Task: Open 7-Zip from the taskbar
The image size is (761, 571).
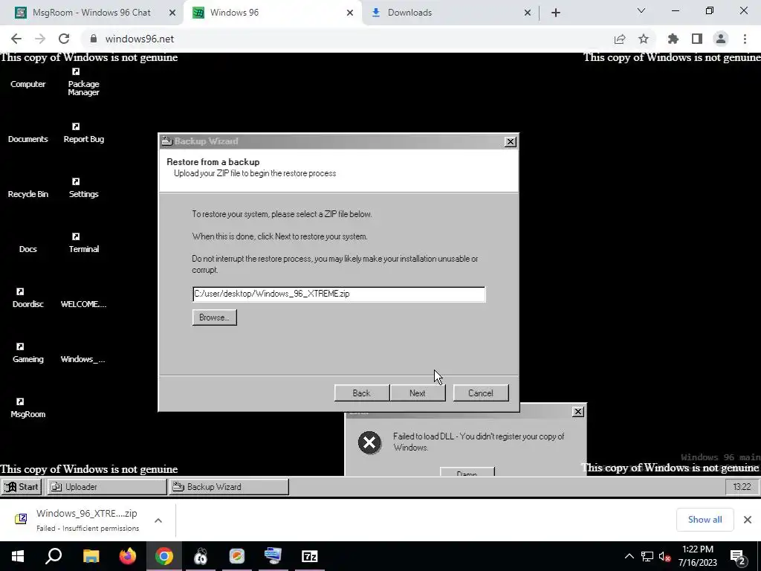Action: pos(310,556)
